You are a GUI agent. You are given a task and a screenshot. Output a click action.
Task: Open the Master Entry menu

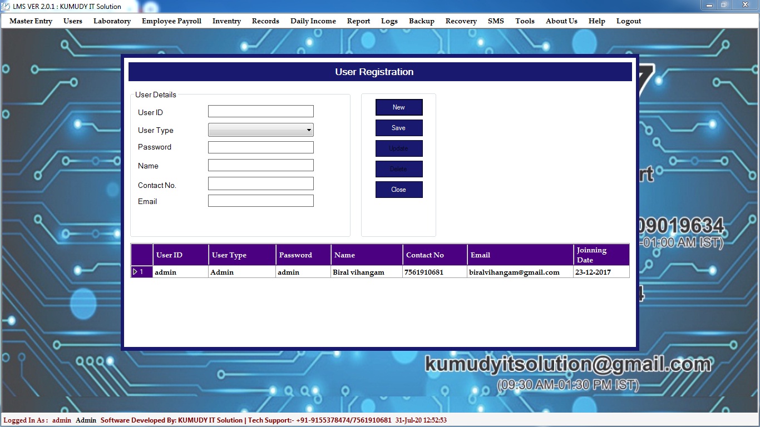coord(31,21)
